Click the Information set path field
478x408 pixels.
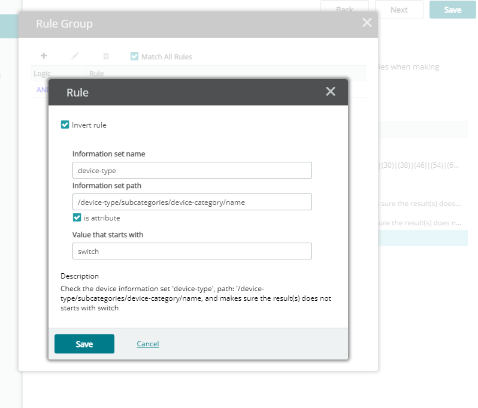click(192, 202)
